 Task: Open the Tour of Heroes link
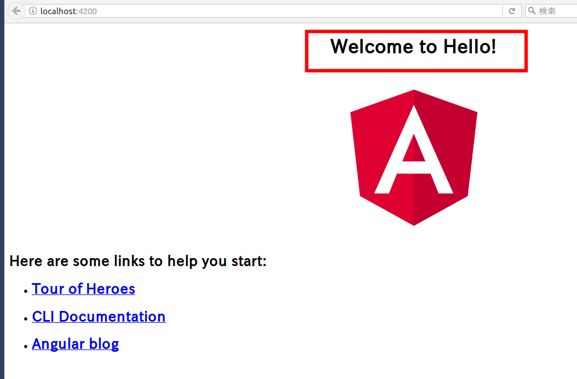[84, 289]
